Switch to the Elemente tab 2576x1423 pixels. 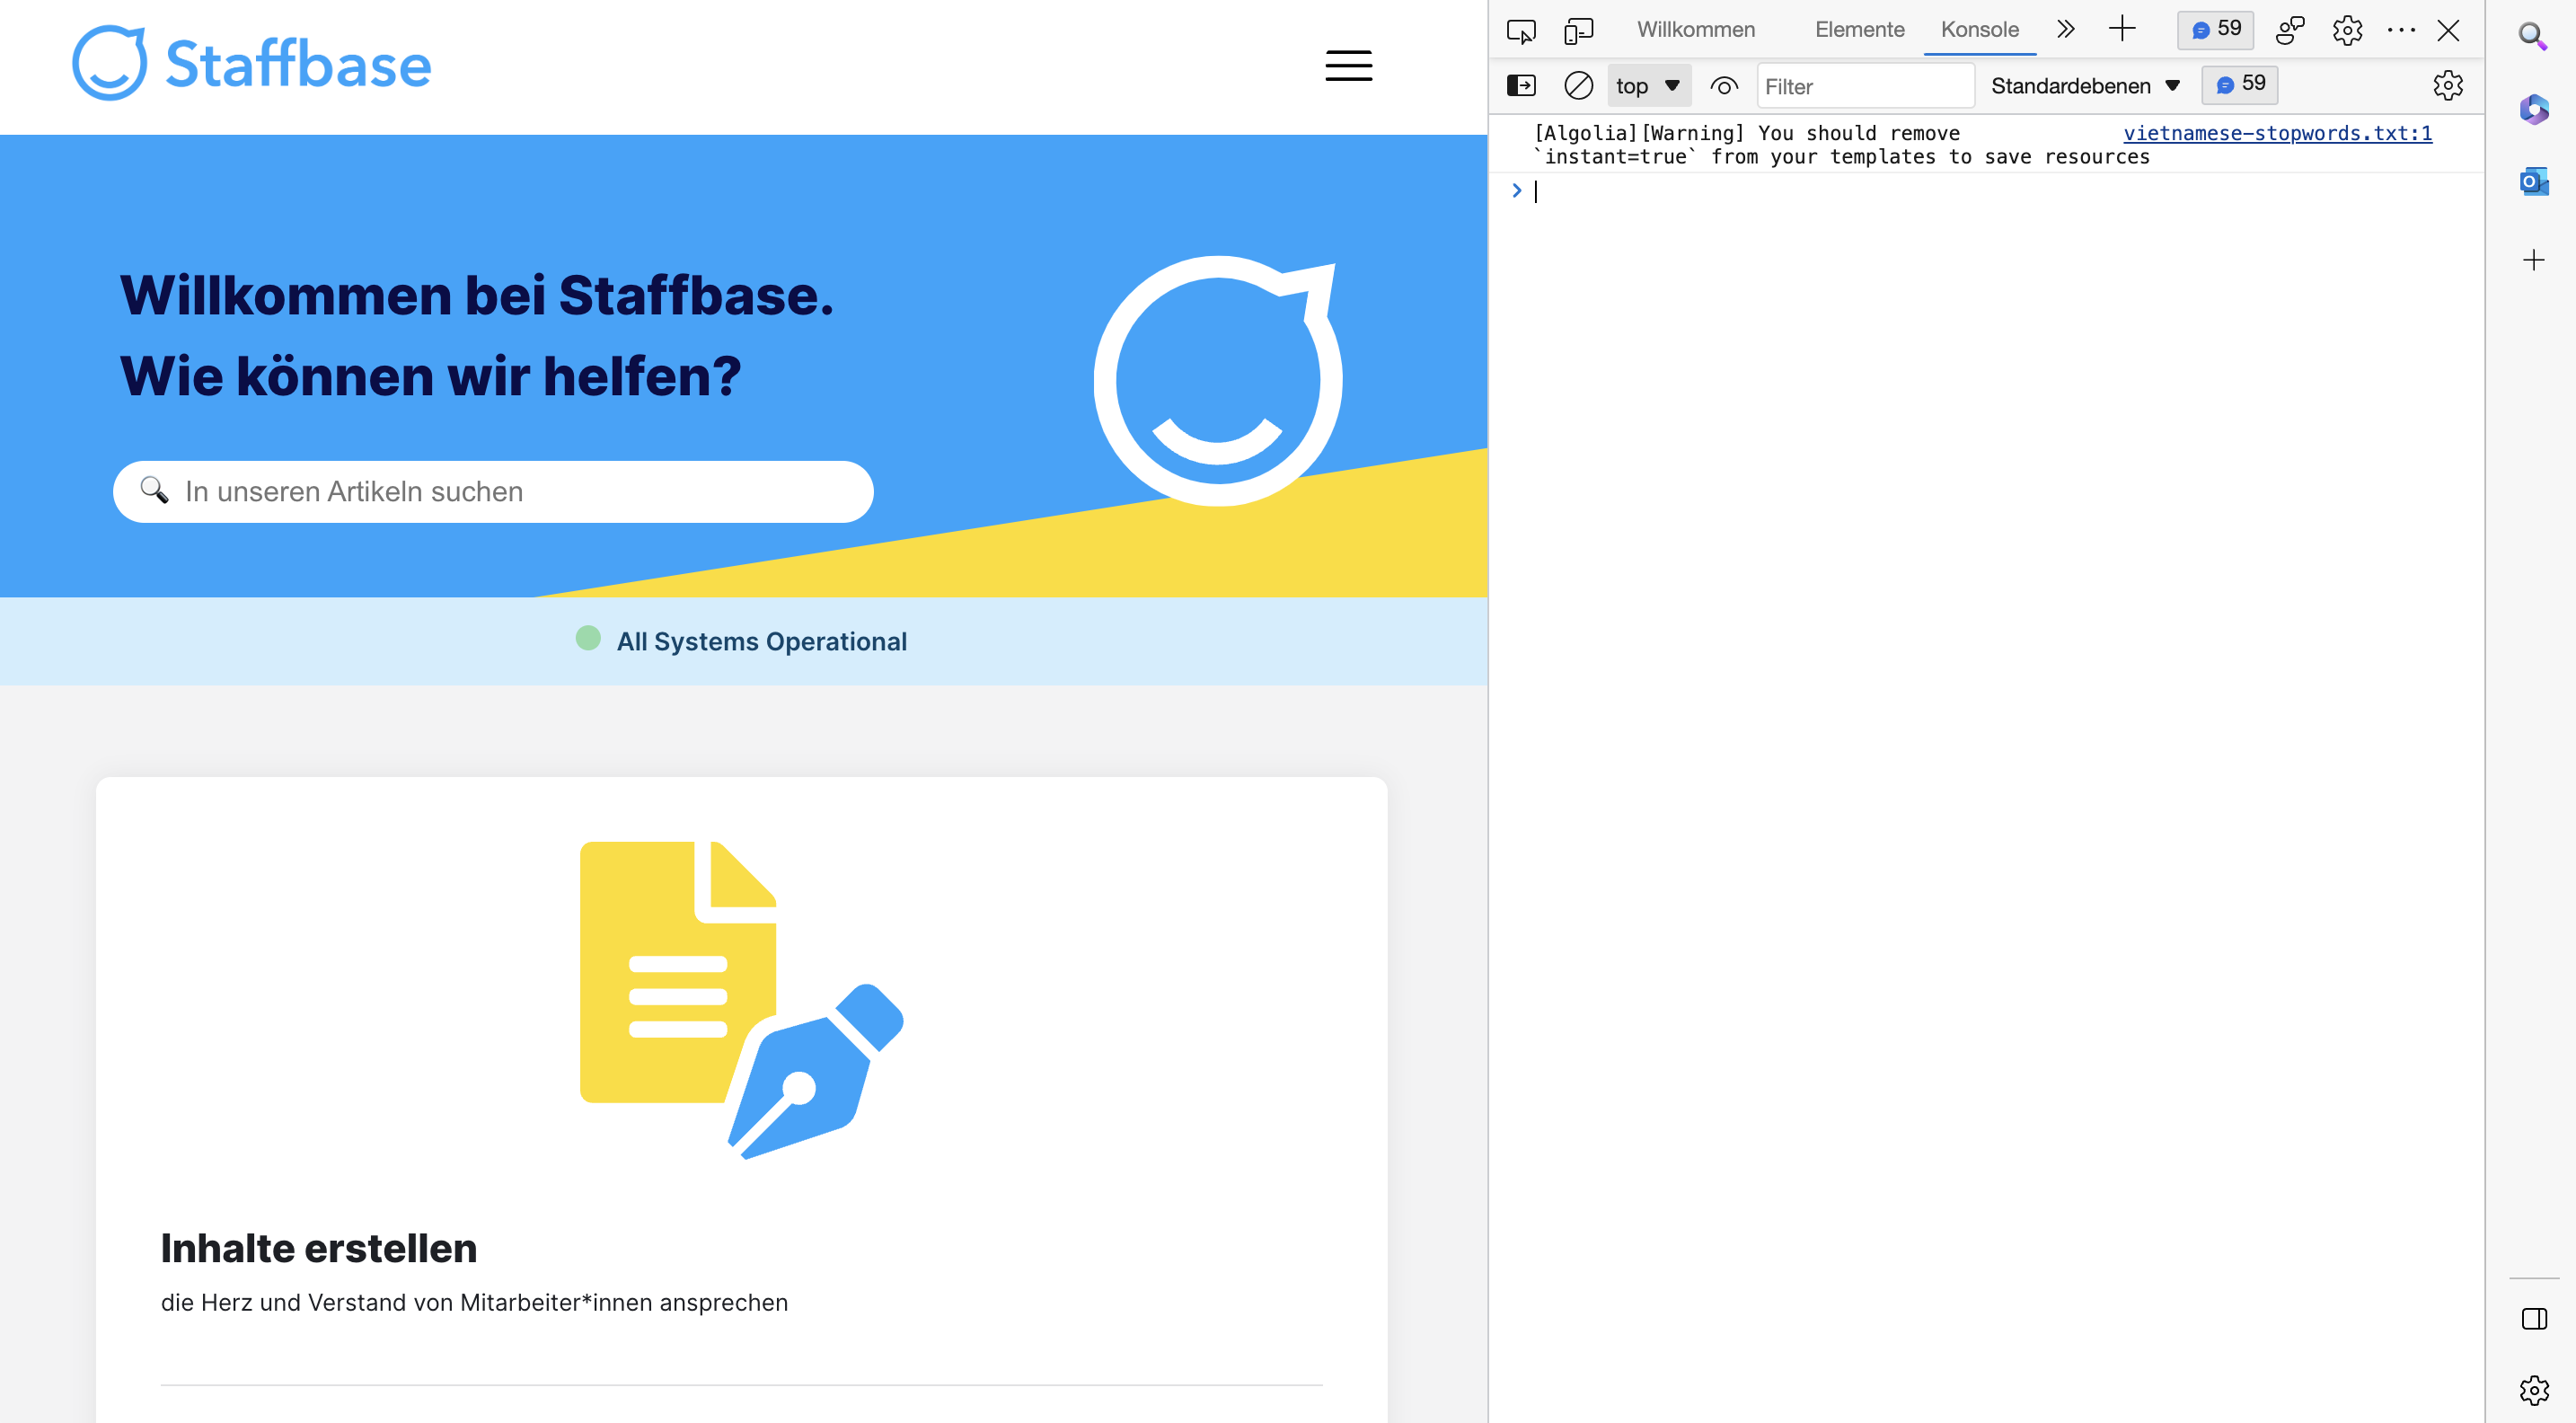pyautogui.click(x=1859, y=30)
